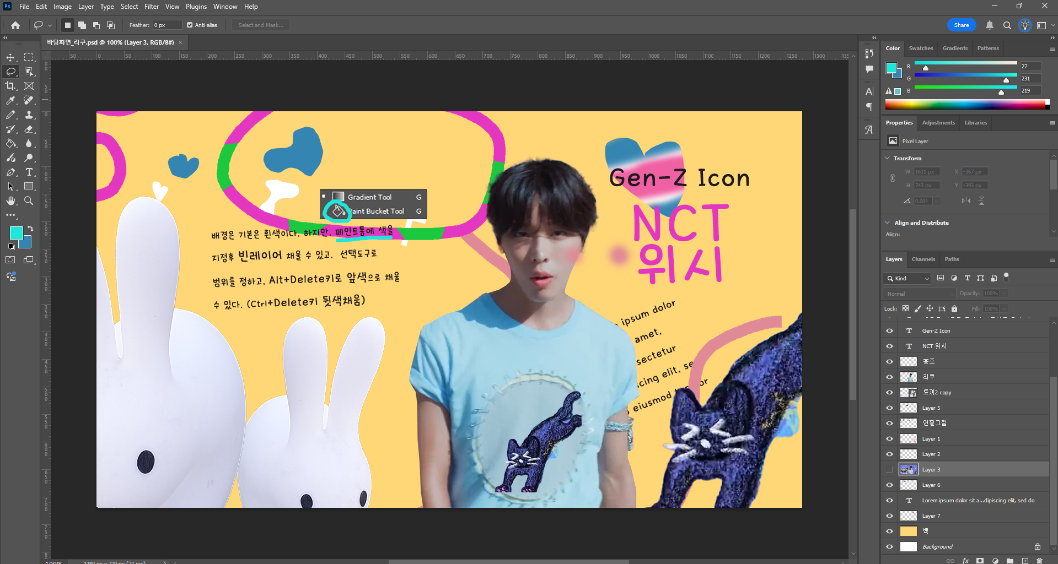Toggle Anti-alias checkbox
The image size is (1058, 564).
click(x=190, y=25)
